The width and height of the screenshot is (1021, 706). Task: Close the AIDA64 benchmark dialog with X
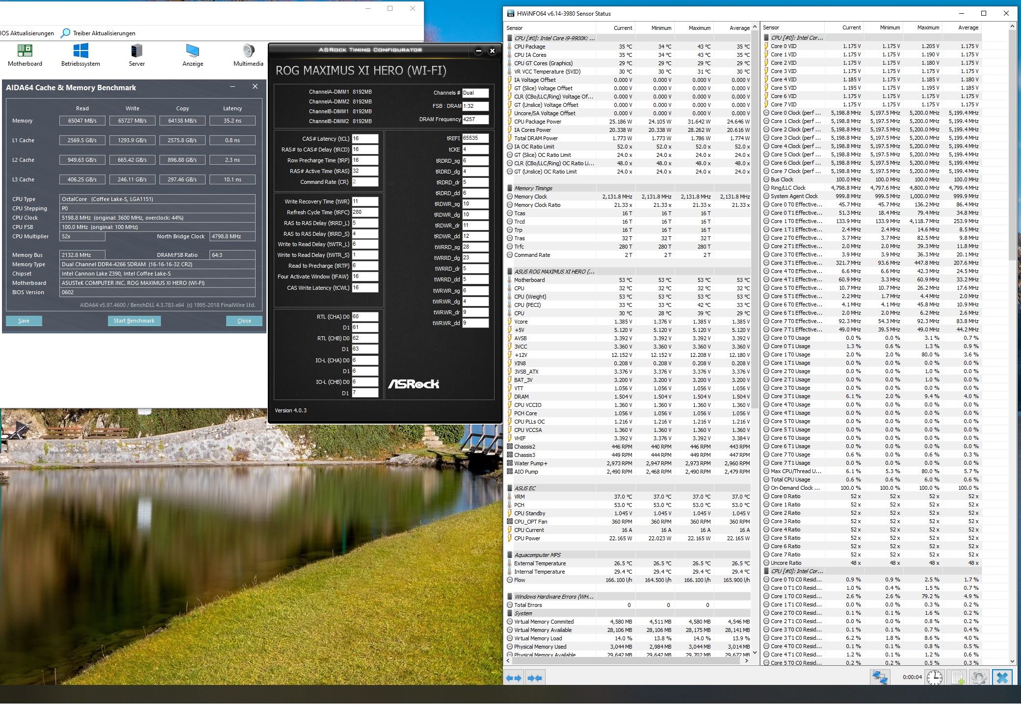click(x=255, y=87)
